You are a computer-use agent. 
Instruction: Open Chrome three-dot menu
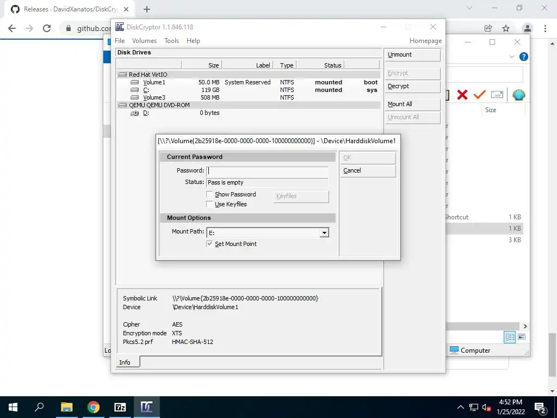[x=545, y=28]
